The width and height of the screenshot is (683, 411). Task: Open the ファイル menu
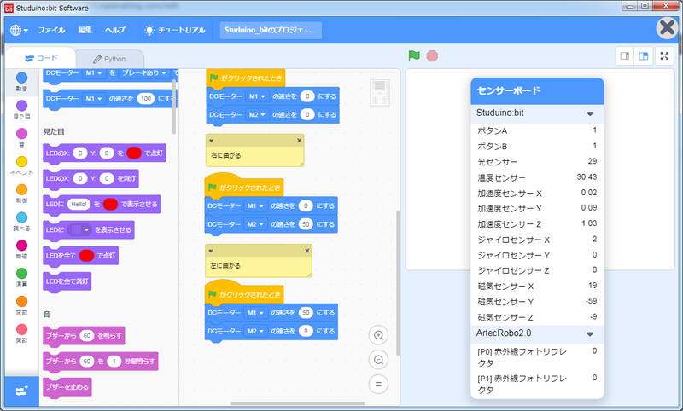click(x=51, y=30)
